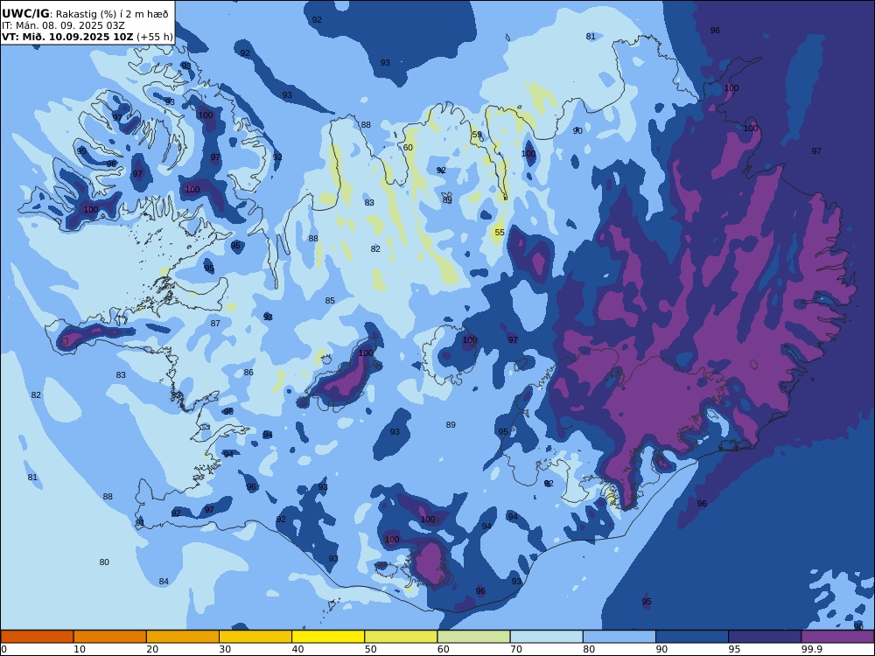The height and width of the screenshot is (656, 875).
Task: Click the 10 legend scale label
Action: tap(80, 649)
